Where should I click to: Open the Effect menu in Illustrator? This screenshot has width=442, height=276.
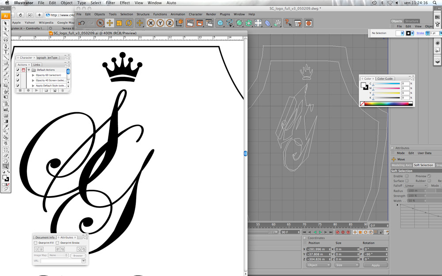[125, 3]
